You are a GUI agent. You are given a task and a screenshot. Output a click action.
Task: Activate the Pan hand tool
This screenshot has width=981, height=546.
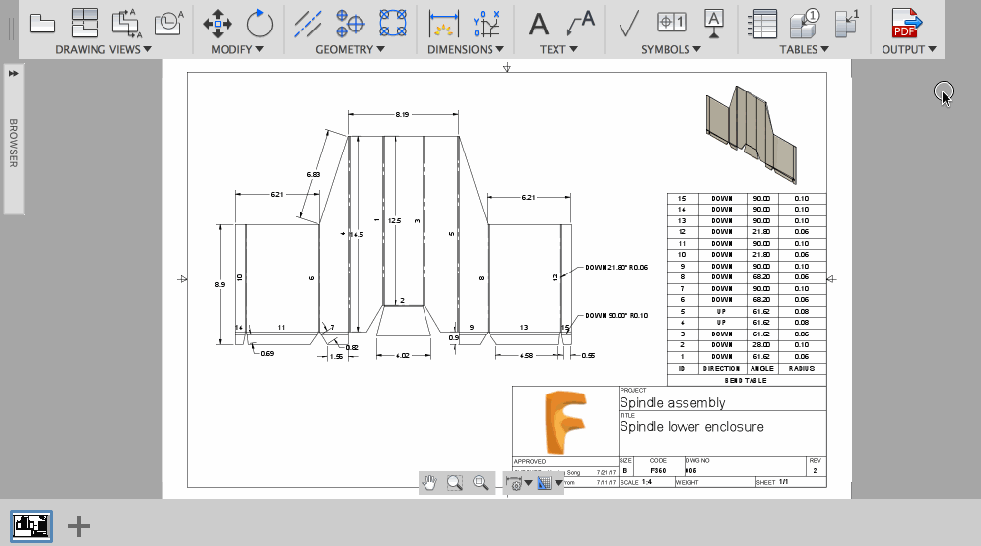(429, 482)
